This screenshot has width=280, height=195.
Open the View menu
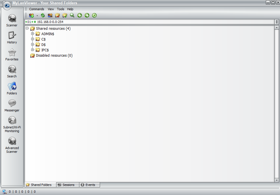click(51, 9)
